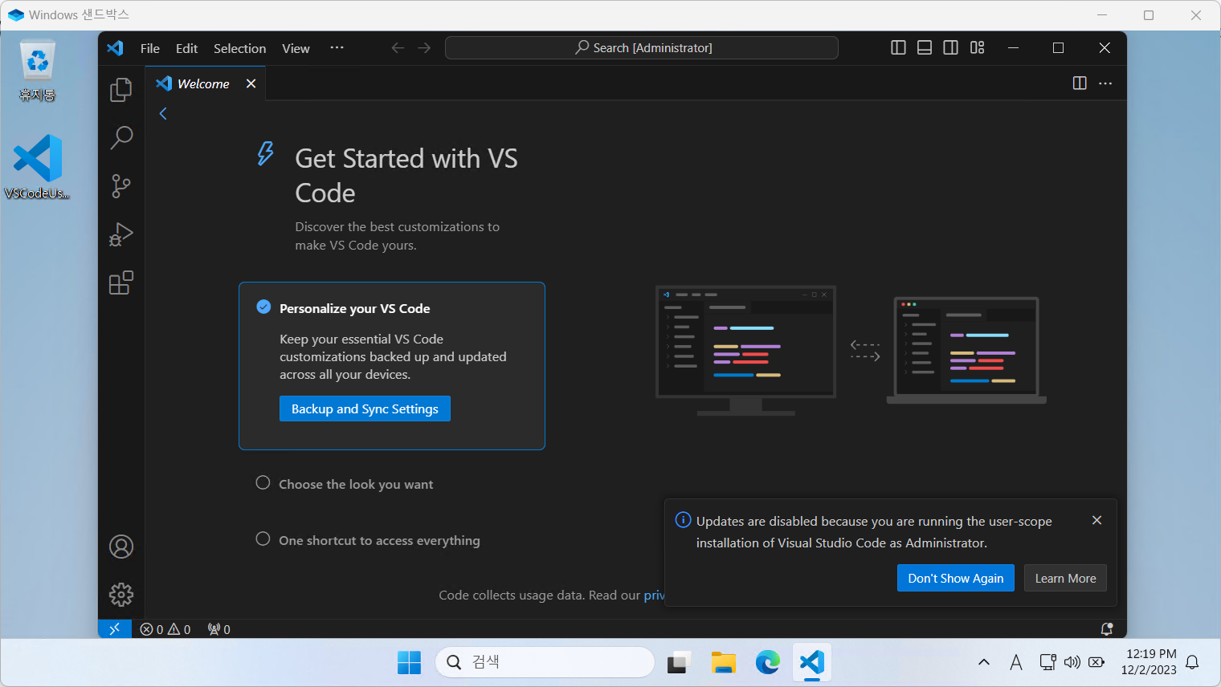Open Task View on the taskbar

tap(679, 662)
